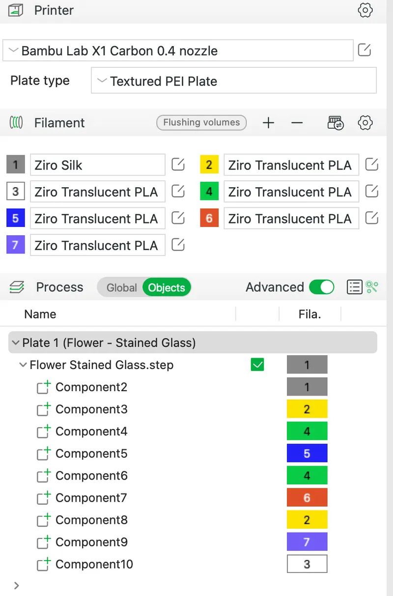Open the Flushing volumes dialog
Image resolution: width=393 pixels, height=596 pixels.
click(x=201, y=122)
